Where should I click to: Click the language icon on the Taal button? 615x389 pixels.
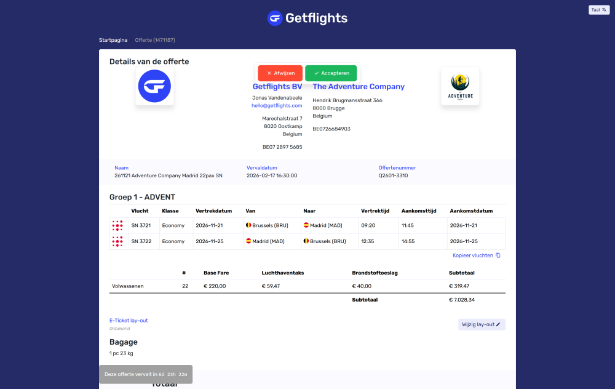[x=603, y=9]
